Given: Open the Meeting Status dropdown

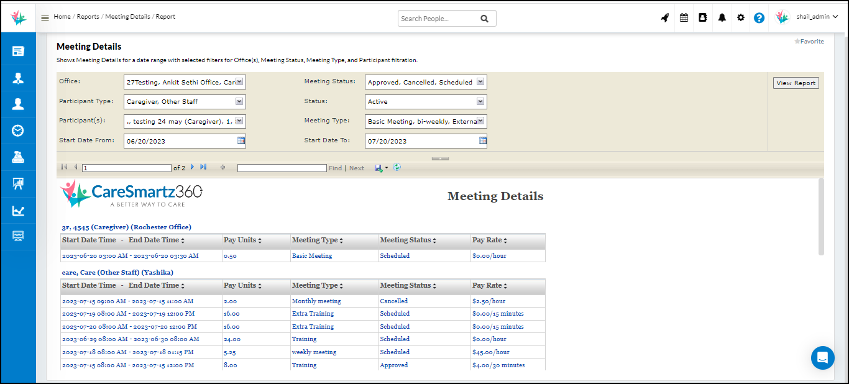Looking at the screenshot, I should click(480, 82).
